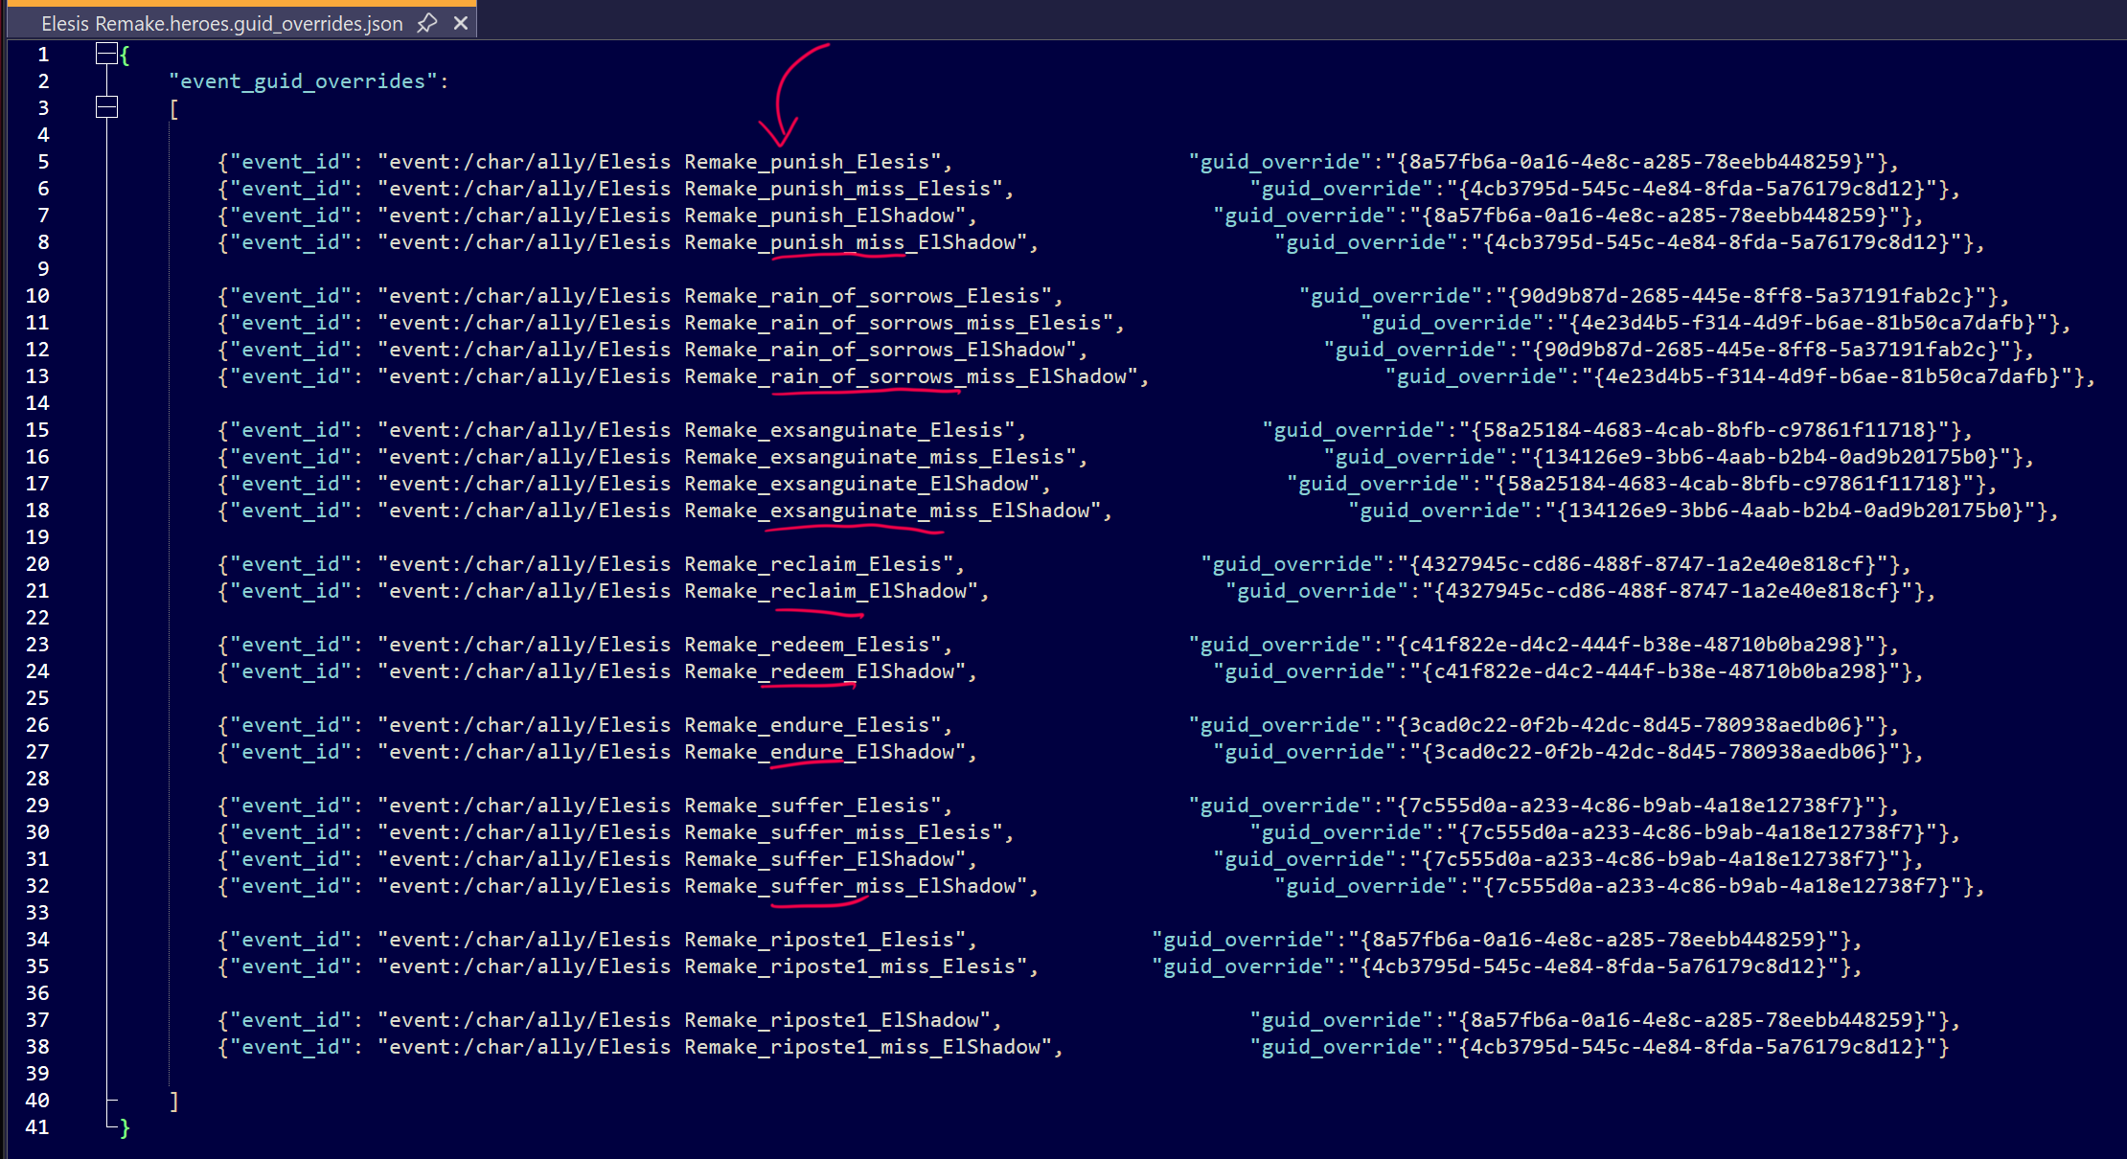The width and height of the screenshot is (2127, 1159).
Task: Click the Remake_riposte1_miss_Elesis event path
Action: point(702,966)
